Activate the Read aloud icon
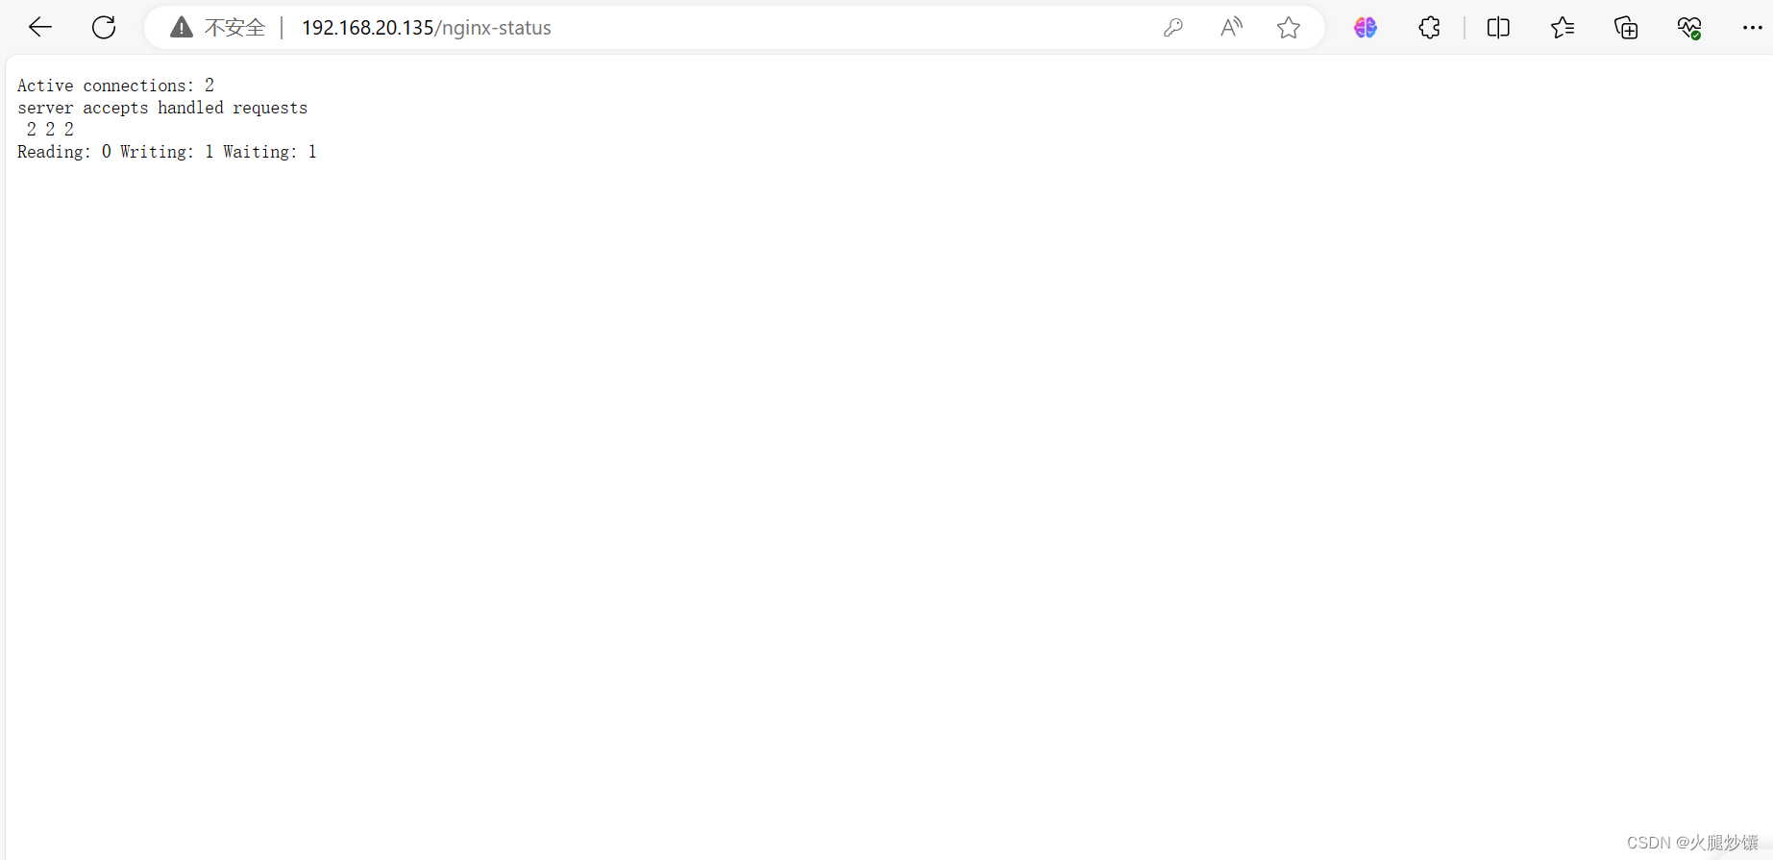Screen dimensions: 1773x860 [x=1231, y=28]
